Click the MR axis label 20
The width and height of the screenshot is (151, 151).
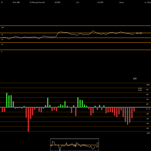click(x=147, y=104)
